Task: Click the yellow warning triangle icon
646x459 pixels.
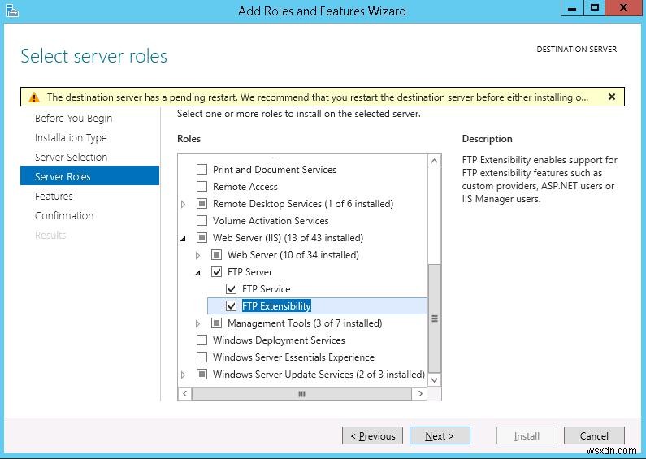Action: (34, 97)
